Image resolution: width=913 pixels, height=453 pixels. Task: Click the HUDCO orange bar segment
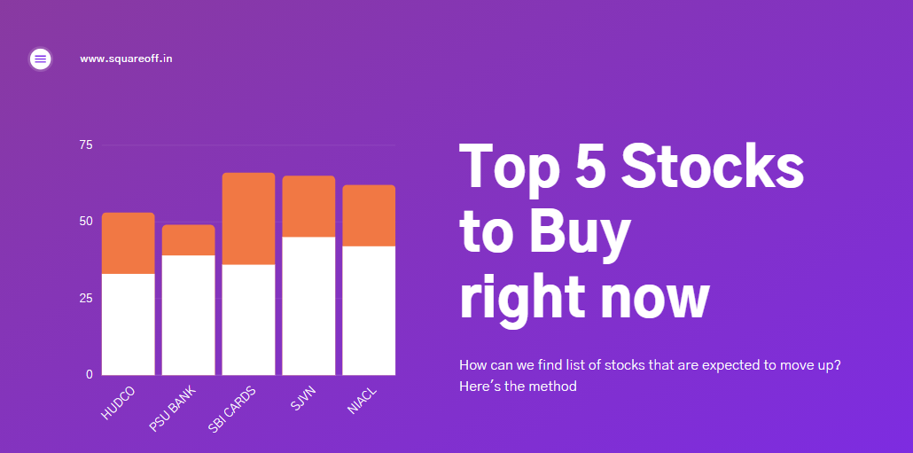coord(128,243)
